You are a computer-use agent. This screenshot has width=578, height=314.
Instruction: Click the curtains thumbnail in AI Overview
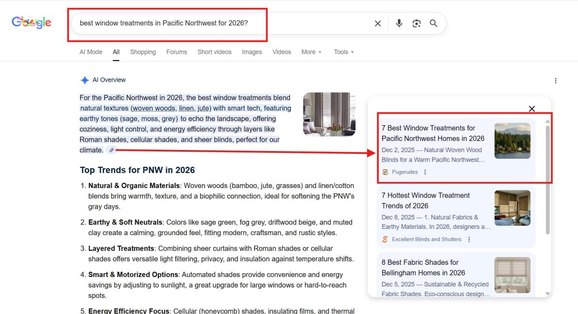point(329,114)
